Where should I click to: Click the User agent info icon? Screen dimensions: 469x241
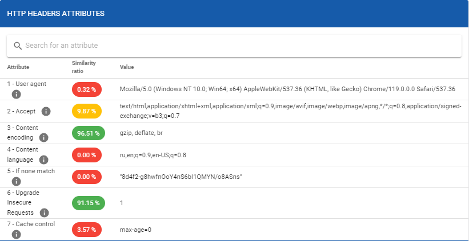click(17, 95)
